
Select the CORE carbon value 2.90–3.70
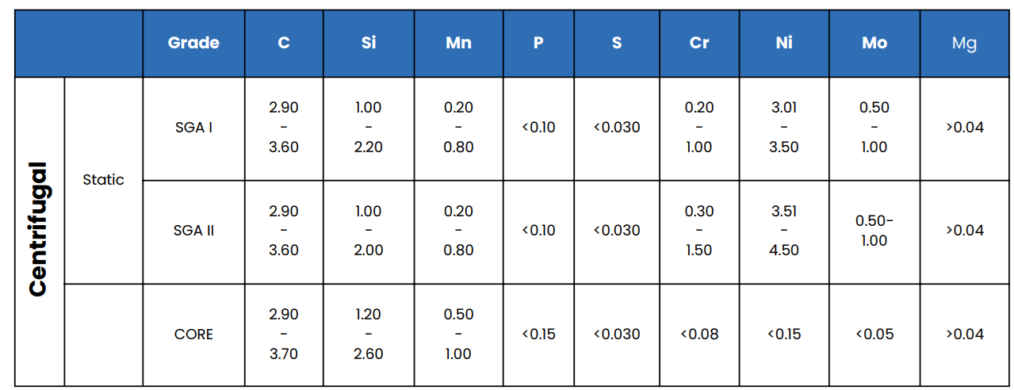[284, 335]
